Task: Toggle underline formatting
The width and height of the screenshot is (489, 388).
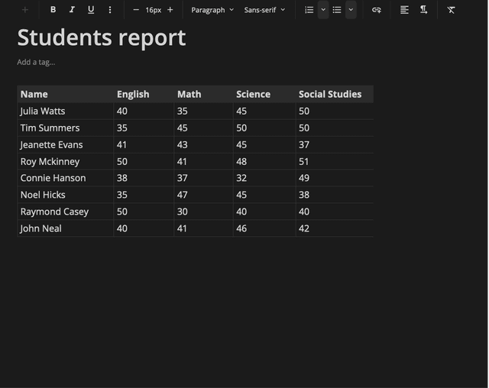Action: point(91,10)
